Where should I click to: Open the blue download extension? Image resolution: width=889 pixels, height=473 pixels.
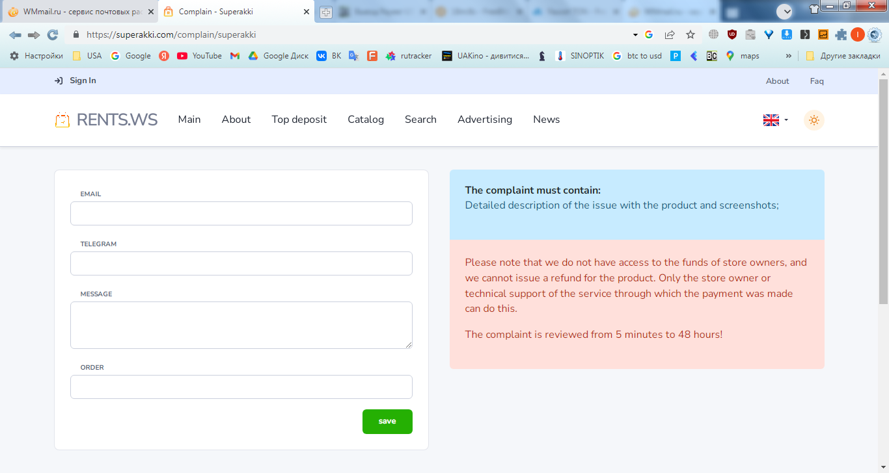tap(787, 34)
